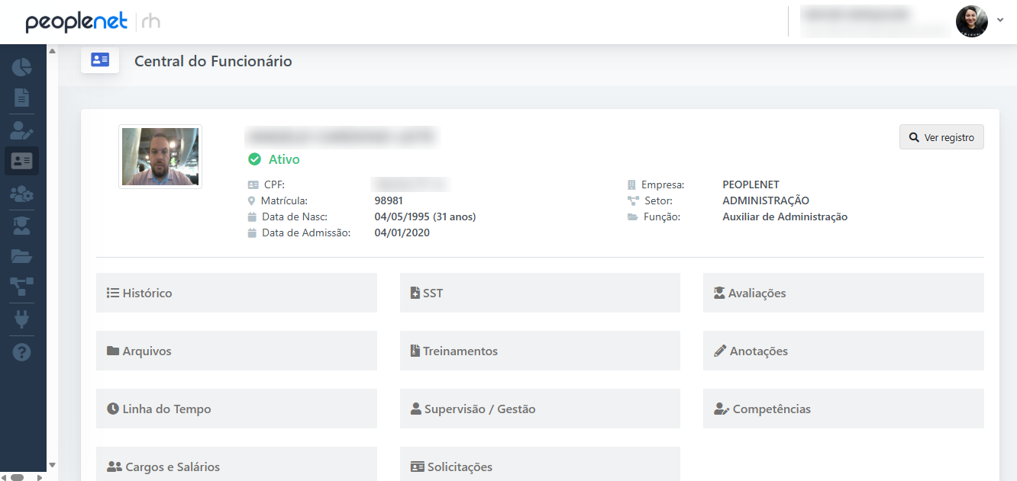Viewport: 1017px width, 481px height.
Task: Open the Histórico section
Action: (x=237, y=293)
